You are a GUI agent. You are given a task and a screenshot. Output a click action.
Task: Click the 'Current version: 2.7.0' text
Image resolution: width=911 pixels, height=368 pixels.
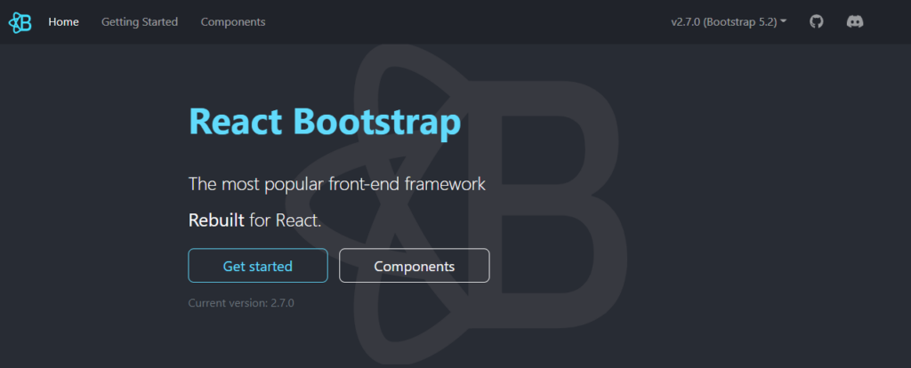coord(241,302)
